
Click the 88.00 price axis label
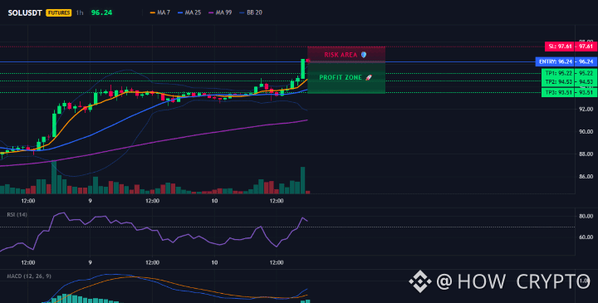(586, 154)
